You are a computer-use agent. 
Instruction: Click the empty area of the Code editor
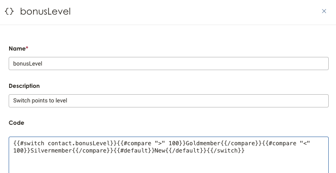(168, 164)
